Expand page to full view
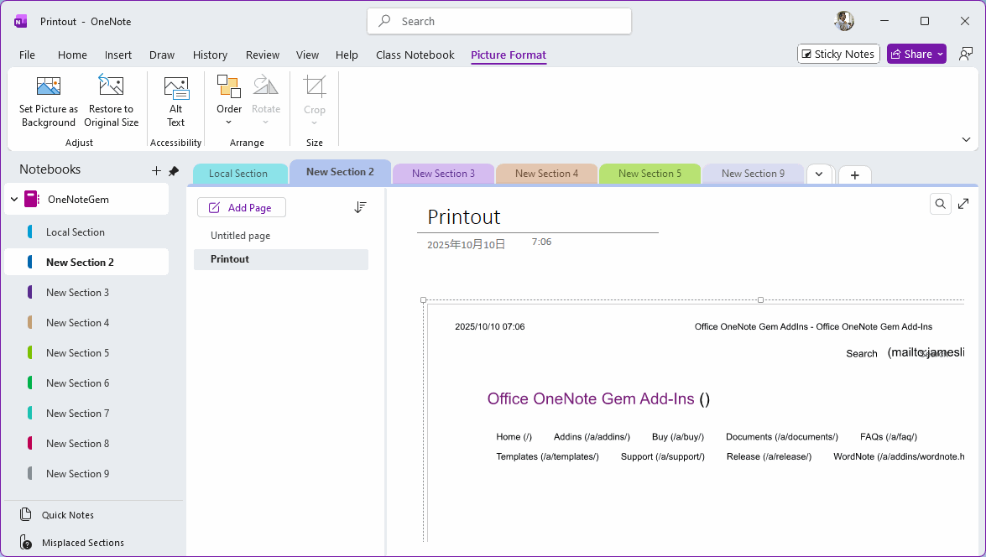Screen dimensions: 986x557 963,204
